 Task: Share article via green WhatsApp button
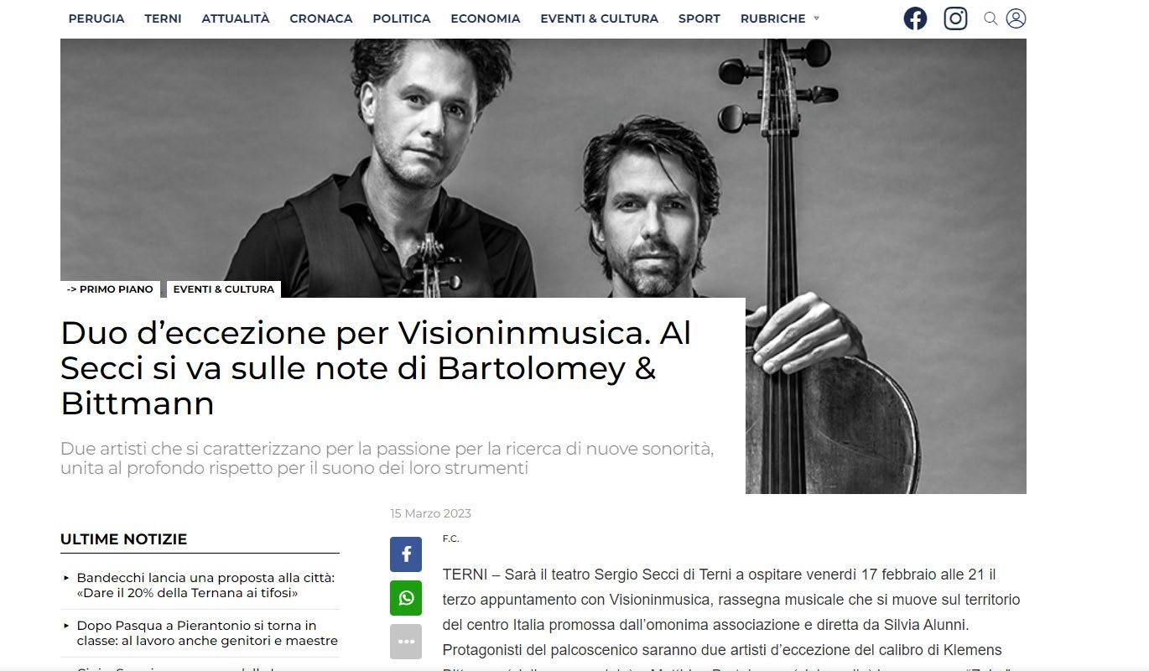click(x=406, y=598)
